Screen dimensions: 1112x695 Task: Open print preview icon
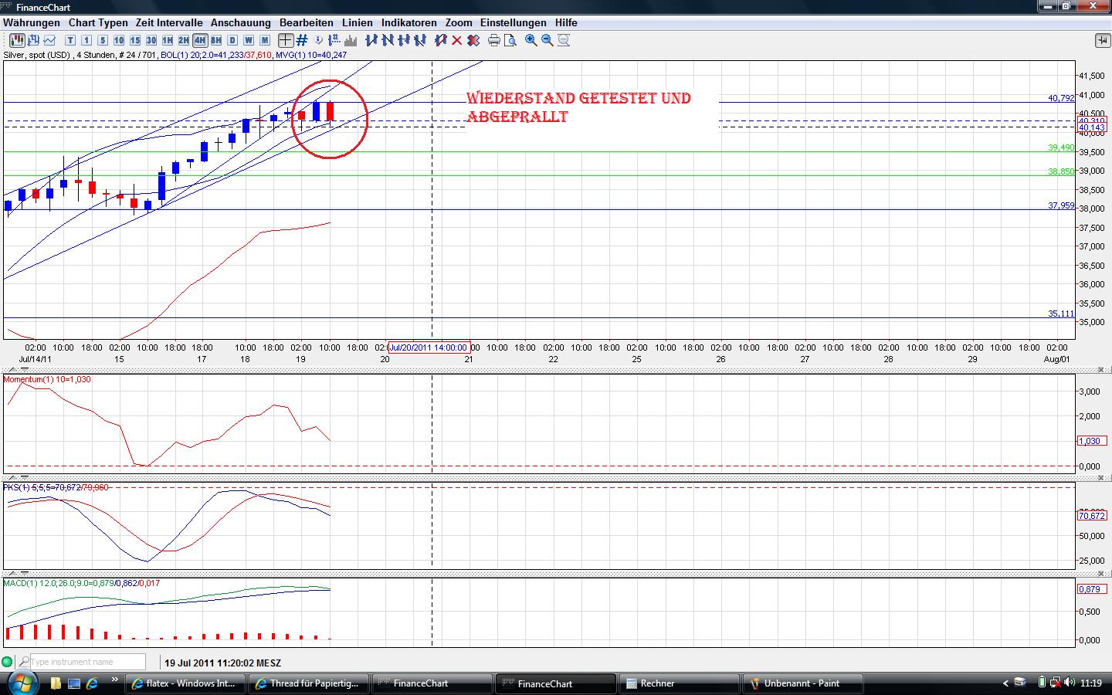point(510,40)
